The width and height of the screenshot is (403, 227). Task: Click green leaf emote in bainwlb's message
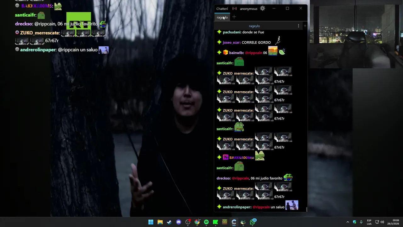point(282,52)
